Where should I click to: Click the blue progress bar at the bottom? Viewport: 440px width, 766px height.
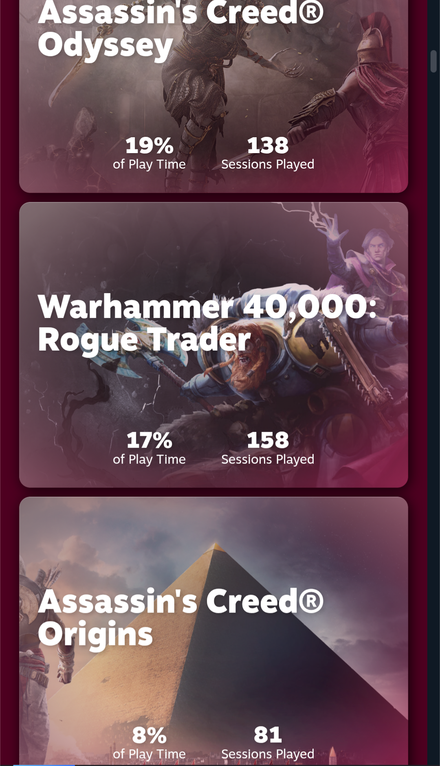[44, 765]
